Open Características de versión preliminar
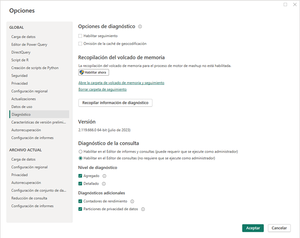The width and height of the screenshot is (300, 238). [x=39, y=123]
